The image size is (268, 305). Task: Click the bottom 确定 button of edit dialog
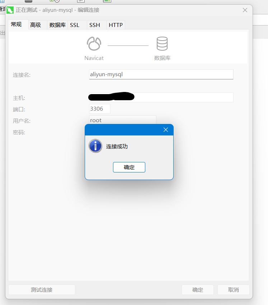(198, 290)
